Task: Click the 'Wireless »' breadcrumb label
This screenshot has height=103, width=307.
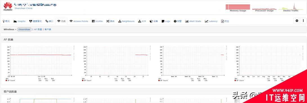Action: pyautogui.click(x=10, y=29)
